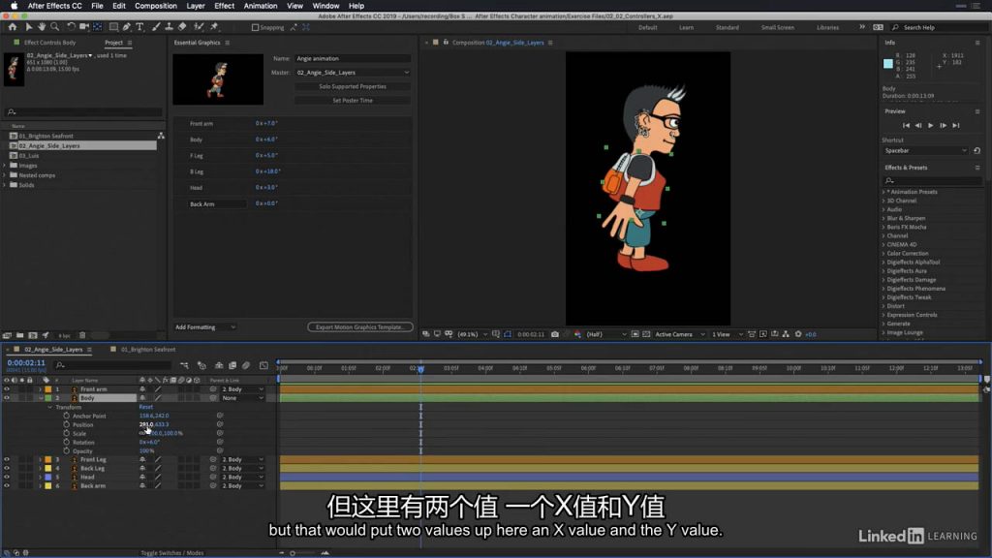Select the Hand tool
Image resolution: width=992 pixels, height=558 pixels.
[x=42, y=27]
